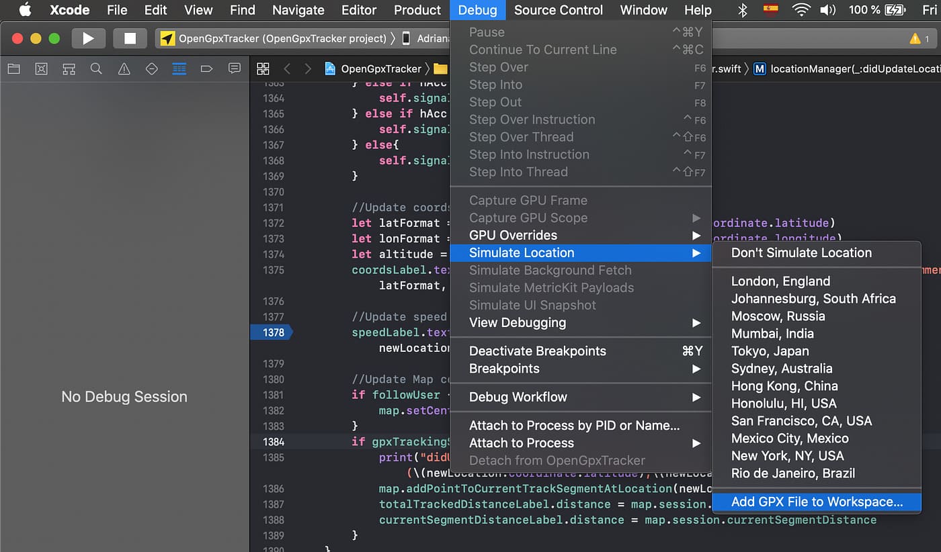Go forward with the editor's right chevron
This screenshot has width=941, height=552.
coord(308,68)
